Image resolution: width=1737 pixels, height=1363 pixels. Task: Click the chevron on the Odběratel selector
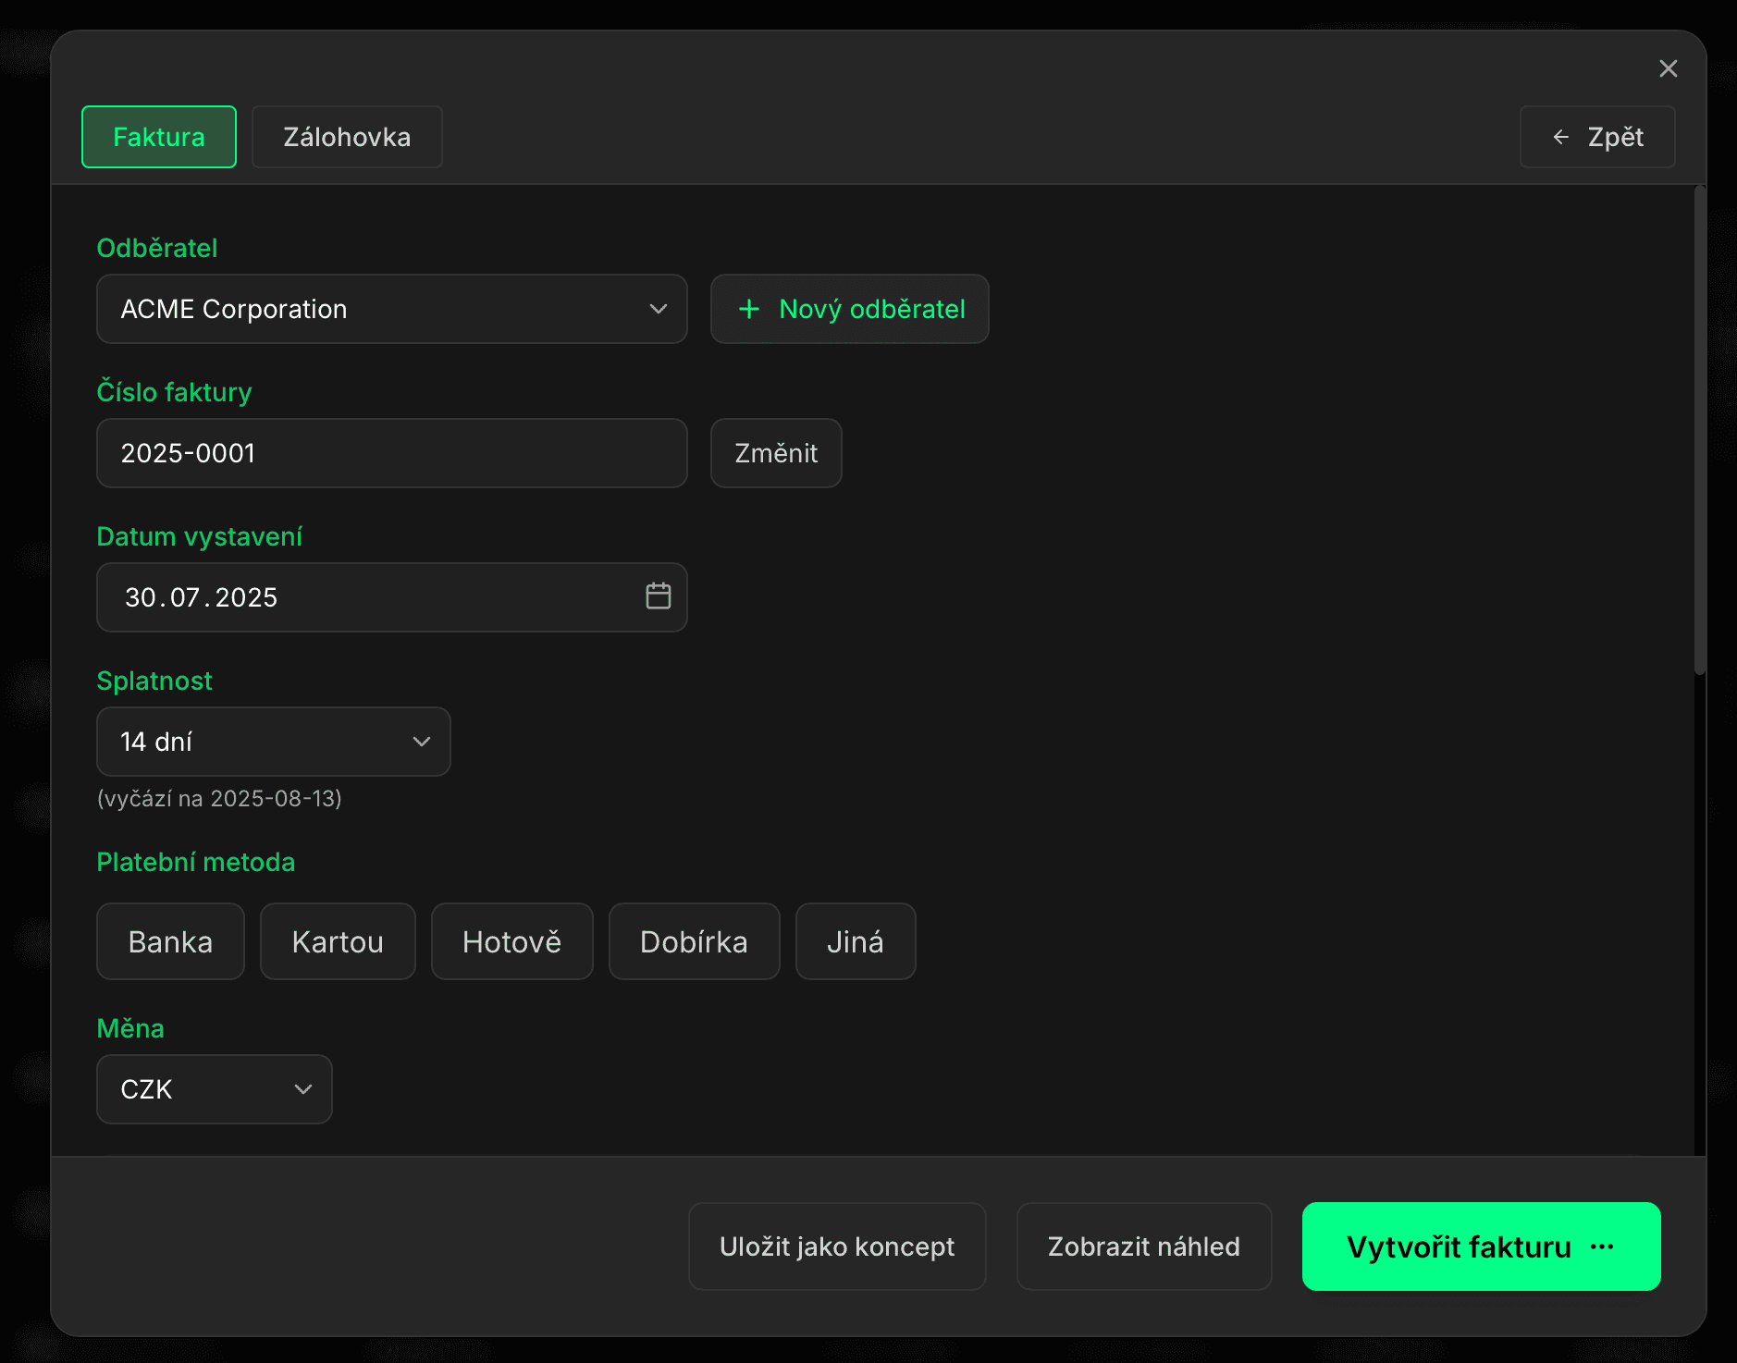tap(658, 309)
